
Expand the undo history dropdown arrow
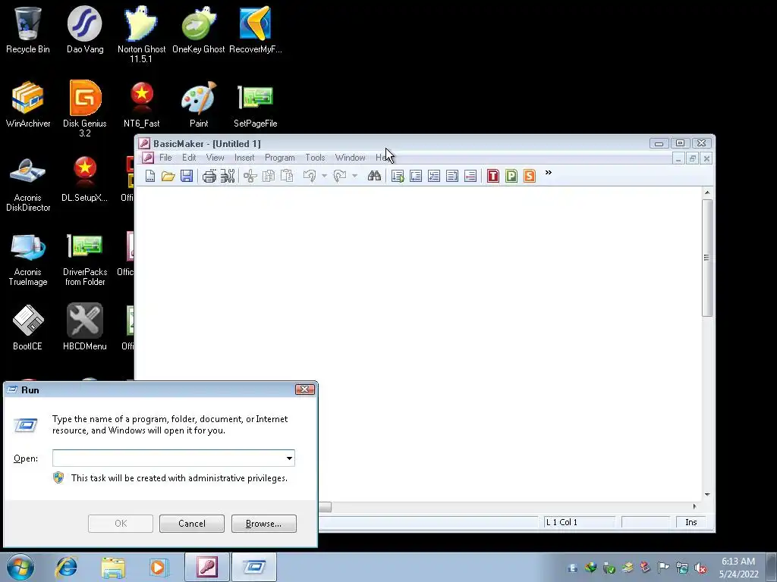(324, 176)
